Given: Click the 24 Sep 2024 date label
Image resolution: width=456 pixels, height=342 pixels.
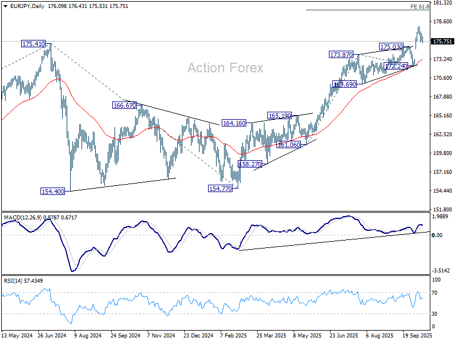Looking at the screenshot, I should click(125, 336).
